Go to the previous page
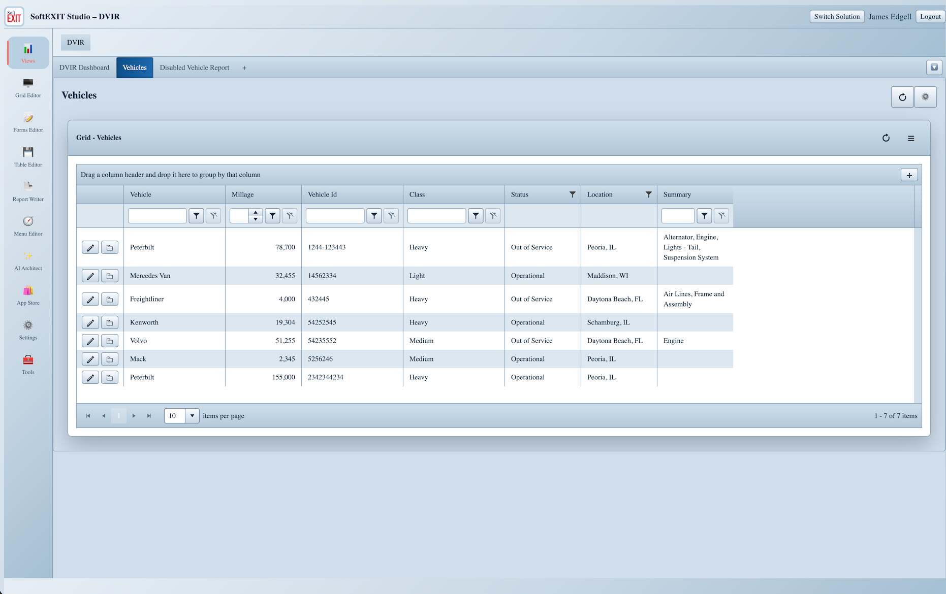Screen dimensions: 946x594 pos(104,416)
